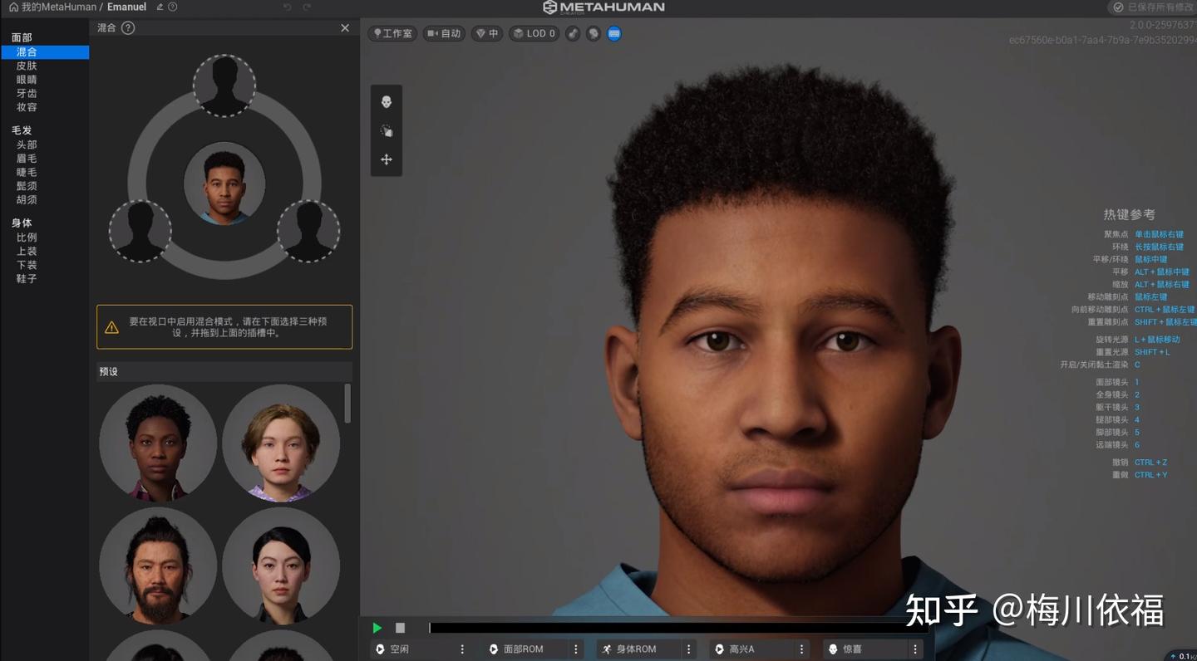1197x661 pixels.
Task: Click the blend tool icon below skull
Action: 387,131
